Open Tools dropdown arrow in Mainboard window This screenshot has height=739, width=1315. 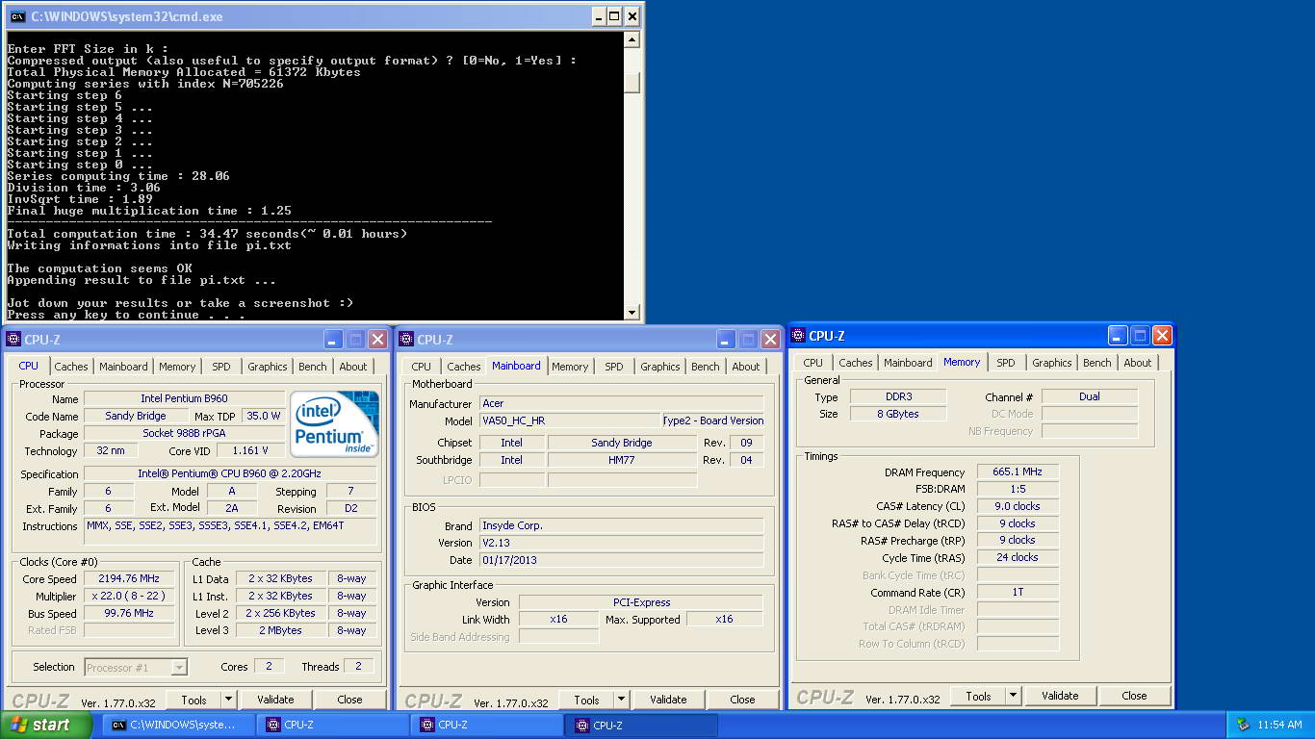pos(622,700)
